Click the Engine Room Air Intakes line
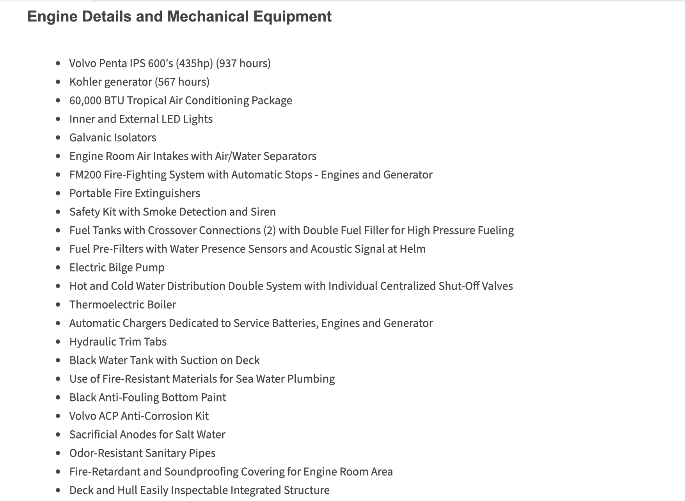685x501 pixels. [193, 156]
